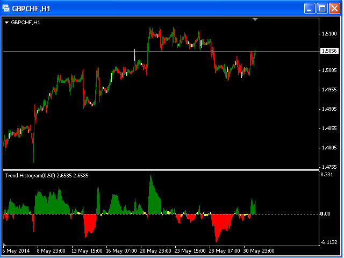Minimize the GBPCHF,H1 chart window

pyautogui.click(x=310, y=9)
